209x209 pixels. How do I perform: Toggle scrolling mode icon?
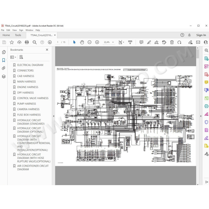[x=130, y=42]
